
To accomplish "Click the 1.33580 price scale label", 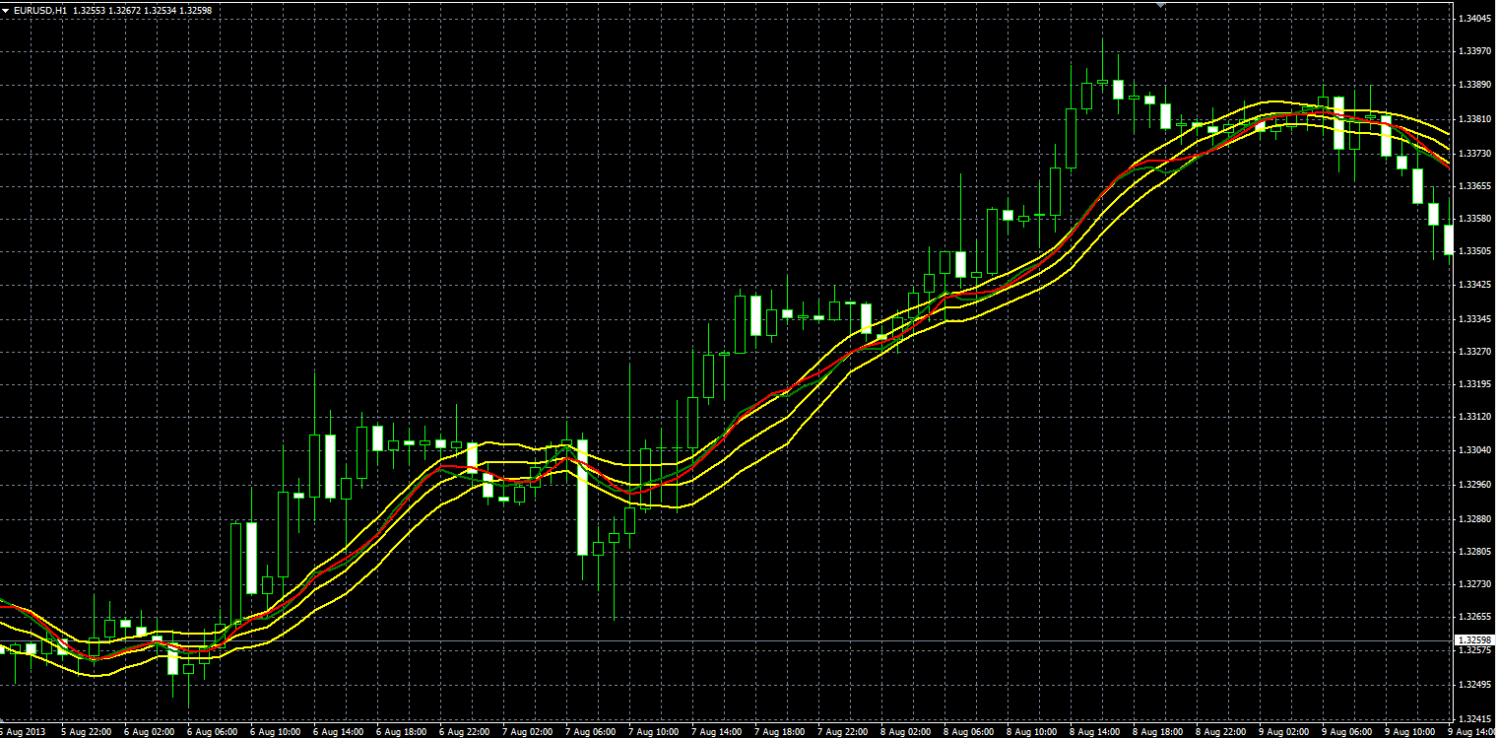I will click(1474, 219).
